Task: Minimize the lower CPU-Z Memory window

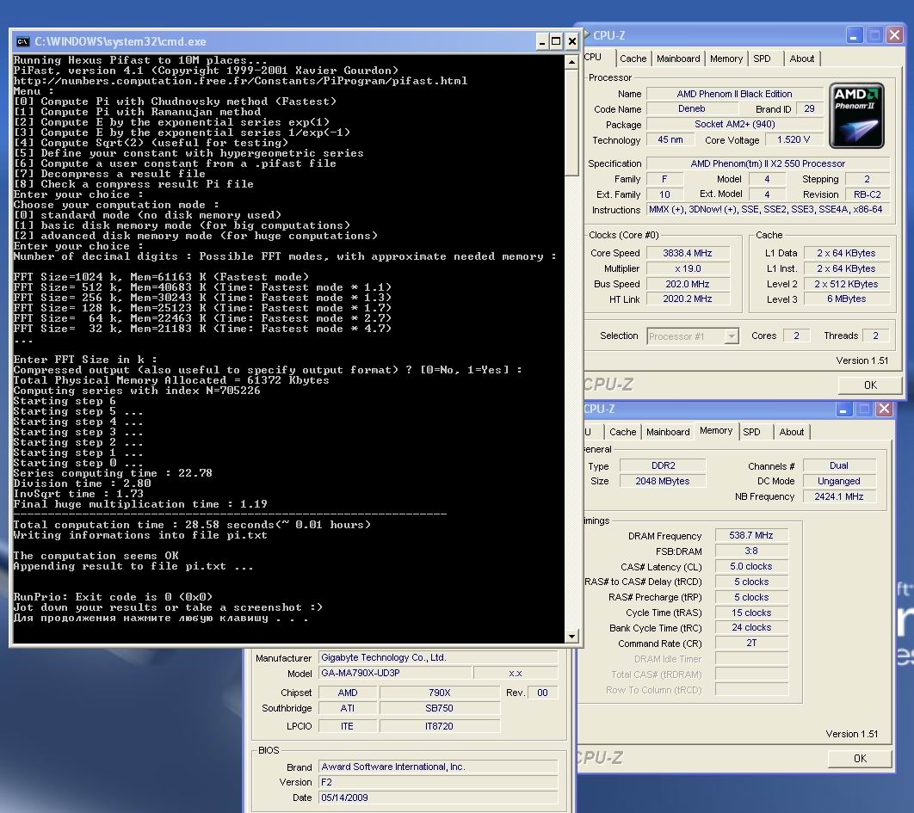Action: point(843,410)
